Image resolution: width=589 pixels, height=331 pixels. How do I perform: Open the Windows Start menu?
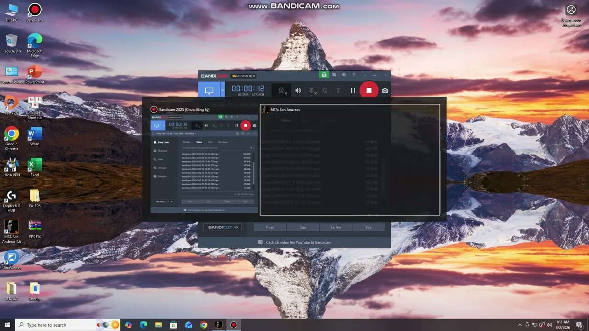pos(7,325)
